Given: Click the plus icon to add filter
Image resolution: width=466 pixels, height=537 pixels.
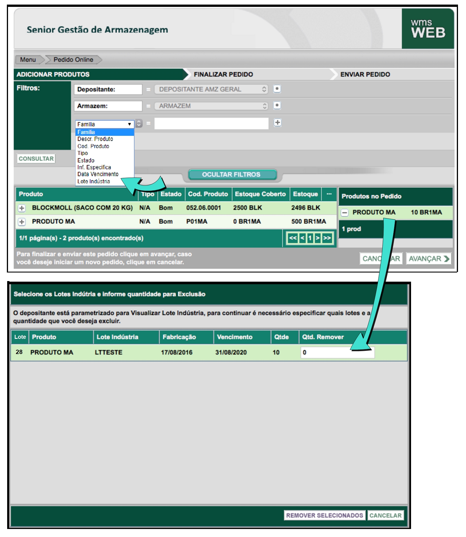Looking at the screenshot, I should click(x=277, y=123).
